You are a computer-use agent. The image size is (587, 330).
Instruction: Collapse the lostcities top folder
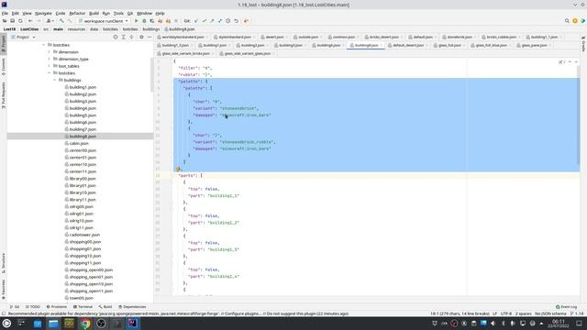pos(43,45)
